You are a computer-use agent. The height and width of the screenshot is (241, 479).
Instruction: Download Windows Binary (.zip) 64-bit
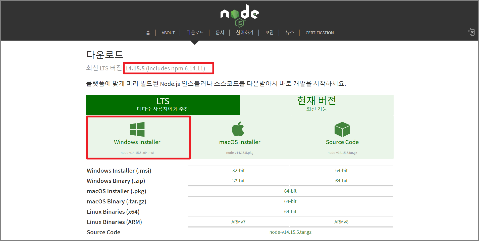coord(341,181)
